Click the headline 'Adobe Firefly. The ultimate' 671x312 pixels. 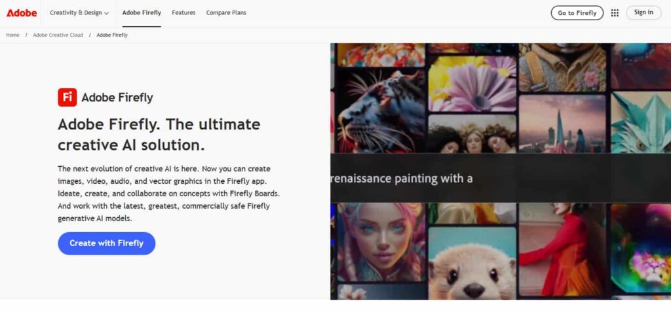[x=159, y=124]
